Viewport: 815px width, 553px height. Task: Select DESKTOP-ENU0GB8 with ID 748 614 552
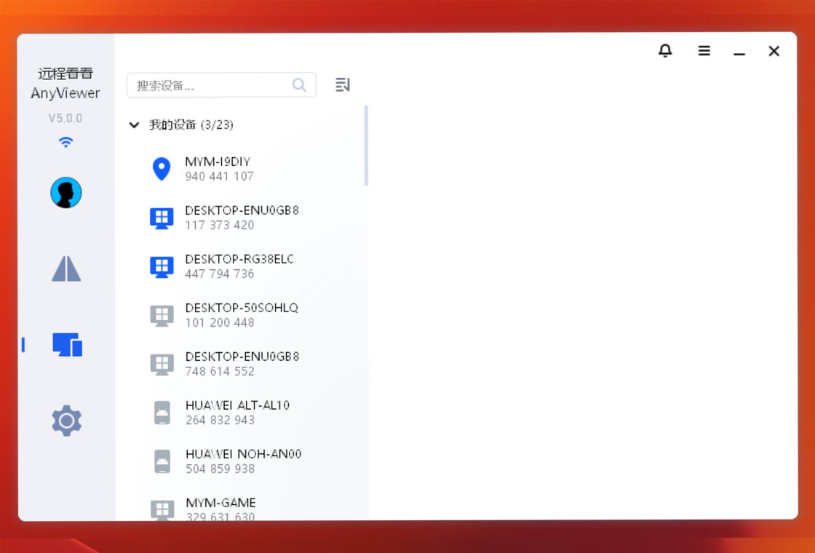coord(241,364)
